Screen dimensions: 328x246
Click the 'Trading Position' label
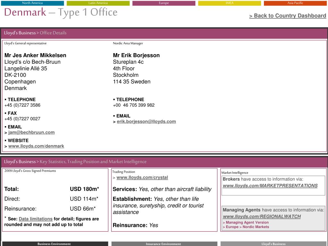pos(124,172)
